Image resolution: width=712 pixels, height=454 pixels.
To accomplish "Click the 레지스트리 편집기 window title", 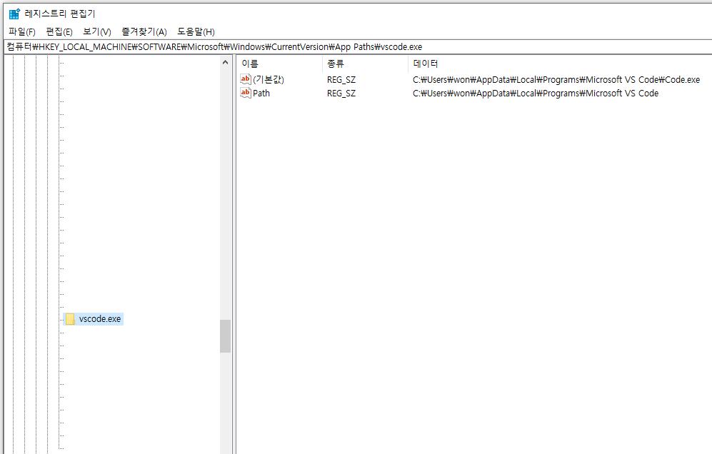I will click(60, 14).
